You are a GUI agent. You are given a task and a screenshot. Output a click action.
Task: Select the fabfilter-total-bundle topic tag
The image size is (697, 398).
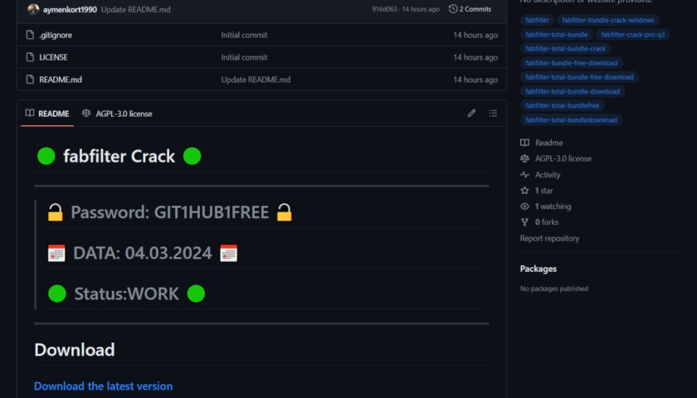point(557,34)
